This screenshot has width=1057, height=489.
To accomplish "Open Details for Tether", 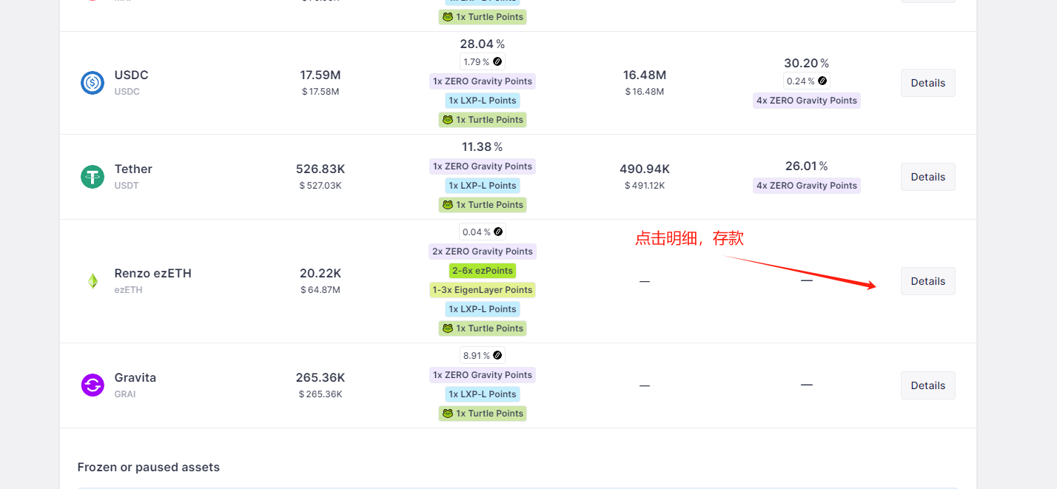I will coord(927,177).
